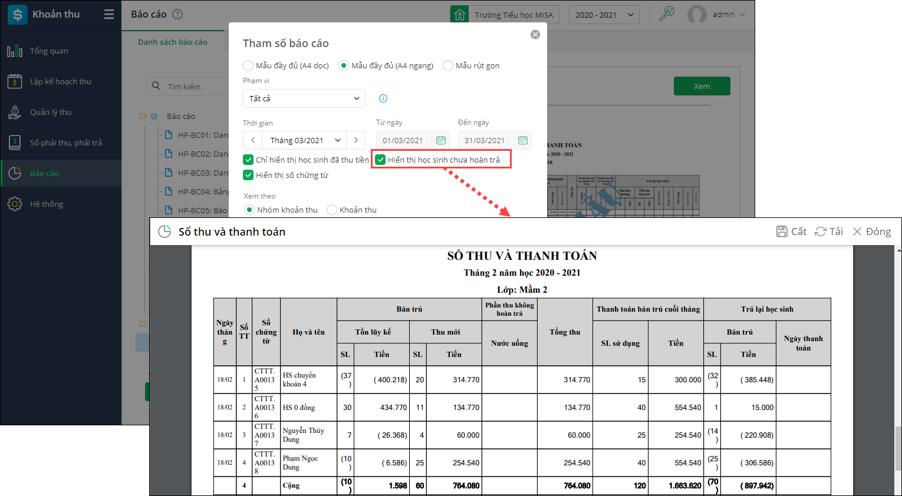Open the Phạm vi Tất cả dropdown
Screen dimensions: 902x496
304,98
